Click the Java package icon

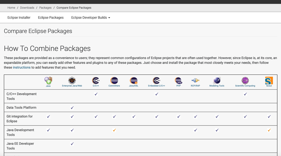(48, 80)
